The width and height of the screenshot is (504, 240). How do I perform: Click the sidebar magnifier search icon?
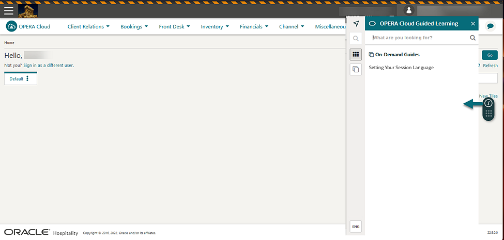[356, 39]
